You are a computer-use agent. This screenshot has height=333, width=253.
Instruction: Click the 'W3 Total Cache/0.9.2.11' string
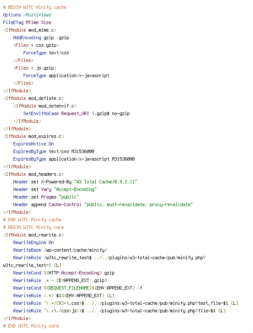[x=105, y=182]
